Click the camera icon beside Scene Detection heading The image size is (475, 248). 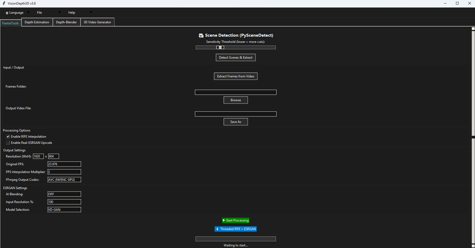pyautogui.click(x=201, y=35)
